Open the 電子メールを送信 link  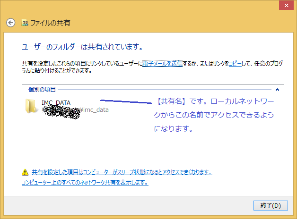tap(162, 63)
